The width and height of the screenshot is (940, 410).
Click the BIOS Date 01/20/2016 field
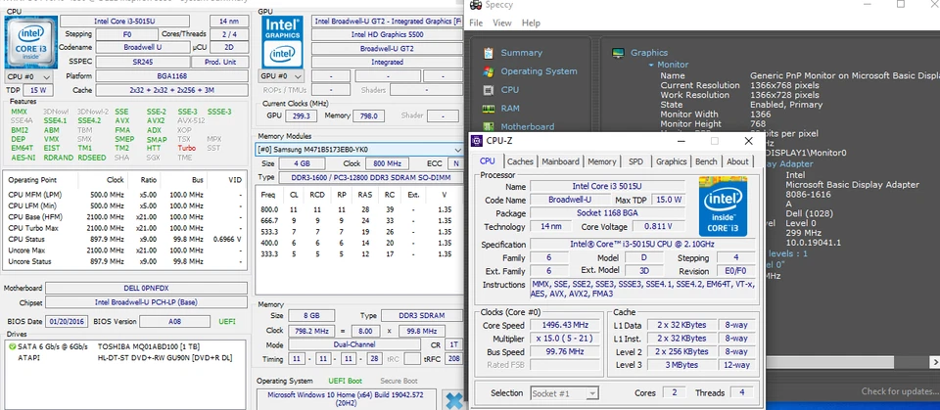(68, 321)
